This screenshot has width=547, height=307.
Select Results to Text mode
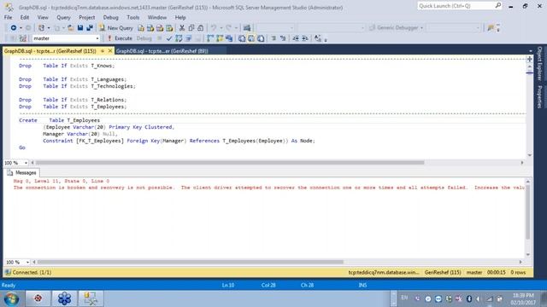[242, 38]
